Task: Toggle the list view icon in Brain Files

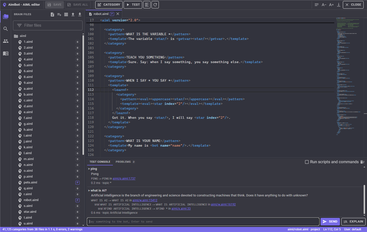Action: point(66,14)
